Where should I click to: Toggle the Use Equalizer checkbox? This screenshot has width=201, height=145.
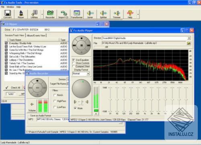pyautogui.click(x=74, y=60)
